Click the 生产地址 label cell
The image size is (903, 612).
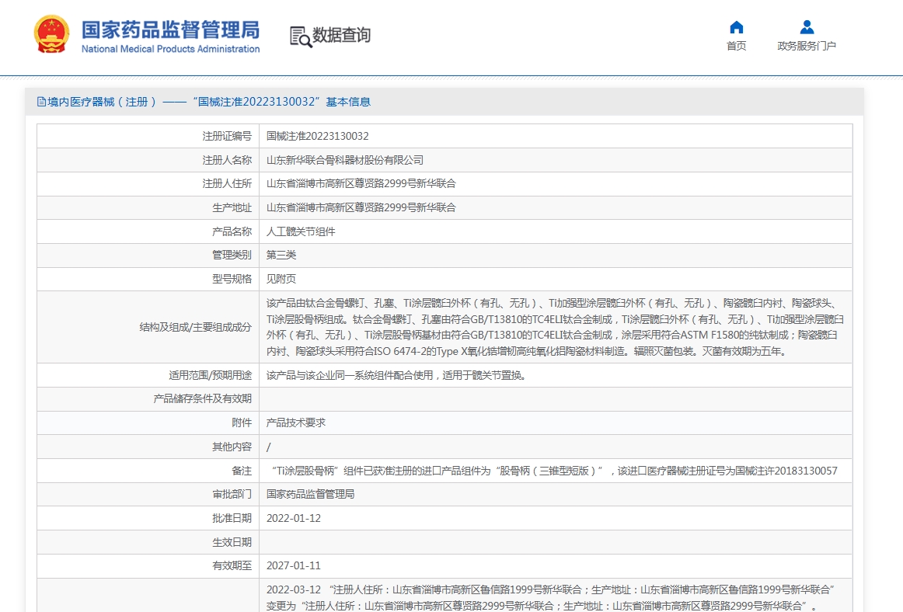(148, 208)
